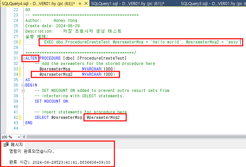Toggle pin on SQLQuery4.sql tab
Viewport: 246px width, 167px height.
click(80, 3)
